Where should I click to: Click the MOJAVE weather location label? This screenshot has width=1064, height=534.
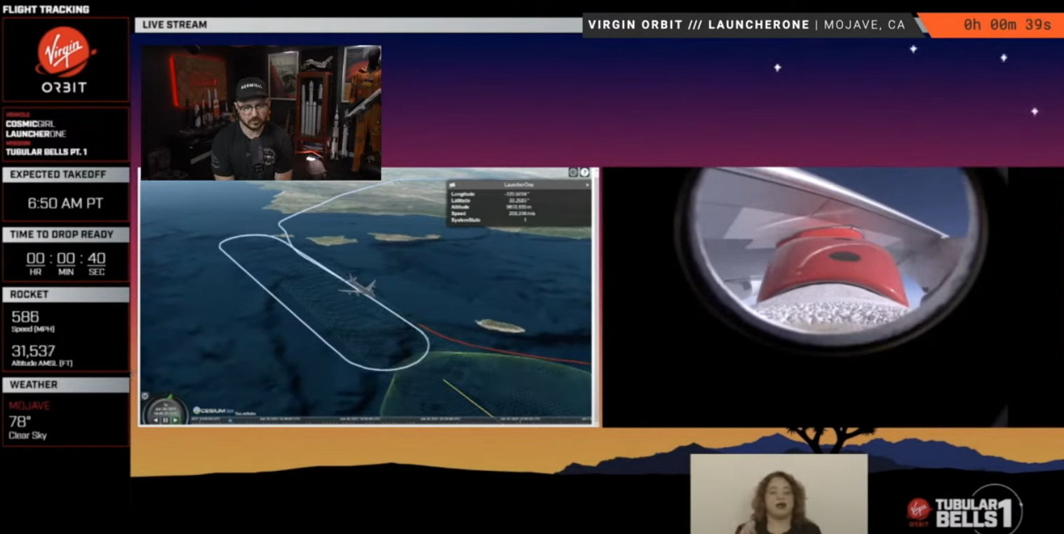pyautogui.click(x=29, y=406)
